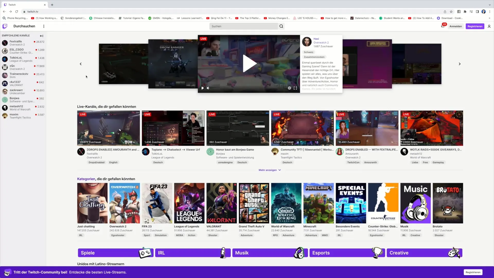Click the next arrow on featured carousel
This screenshot has width=494, height=278.
click(460, 64)
